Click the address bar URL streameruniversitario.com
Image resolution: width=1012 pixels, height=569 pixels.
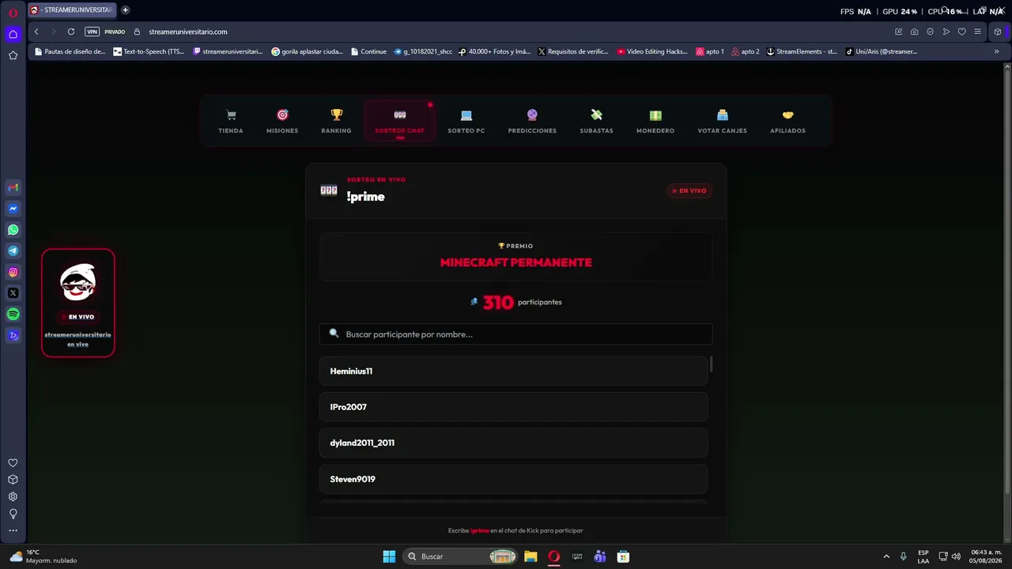point(188,32)
